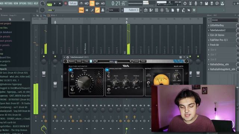Screen dimensions: 239x134
Task: Click the Play button in transport
Action: click(55, 3)
